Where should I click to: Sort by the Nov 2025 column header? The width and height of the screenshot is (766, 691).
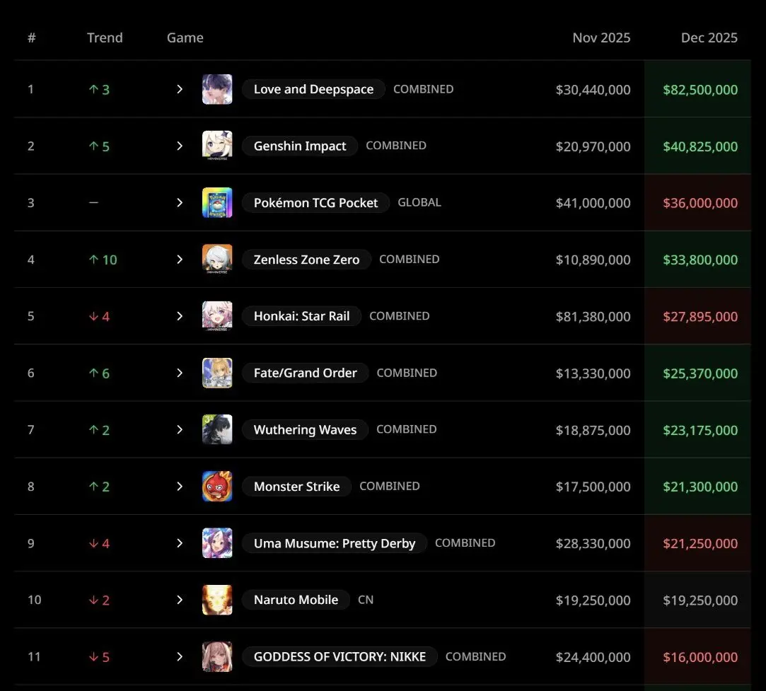601,37
